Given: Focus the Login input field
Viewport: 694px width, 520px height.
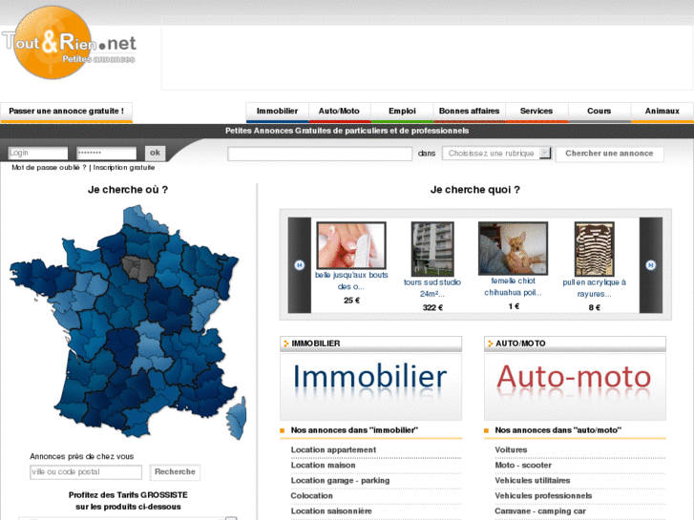Looking at the screenshot, I should [x=37, y=153].
